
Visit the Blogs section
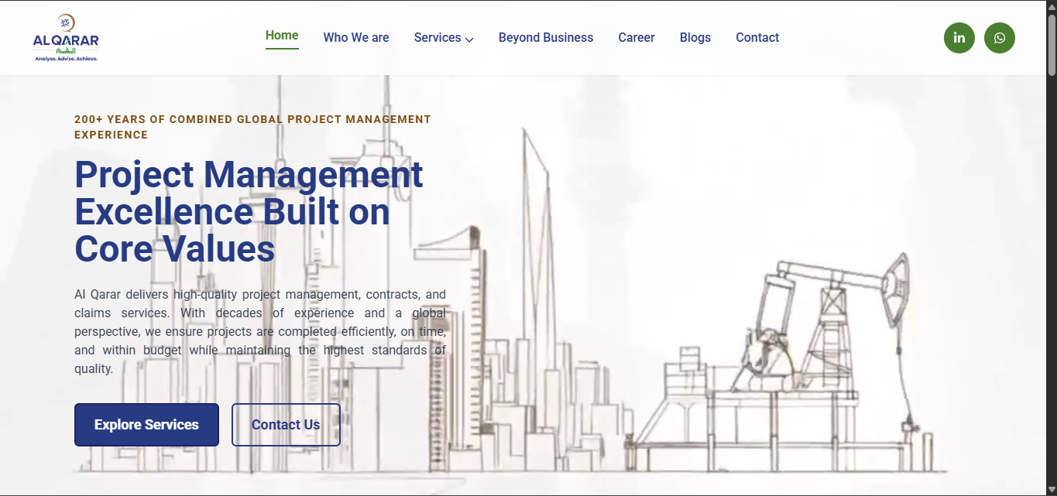click(695, 37)
